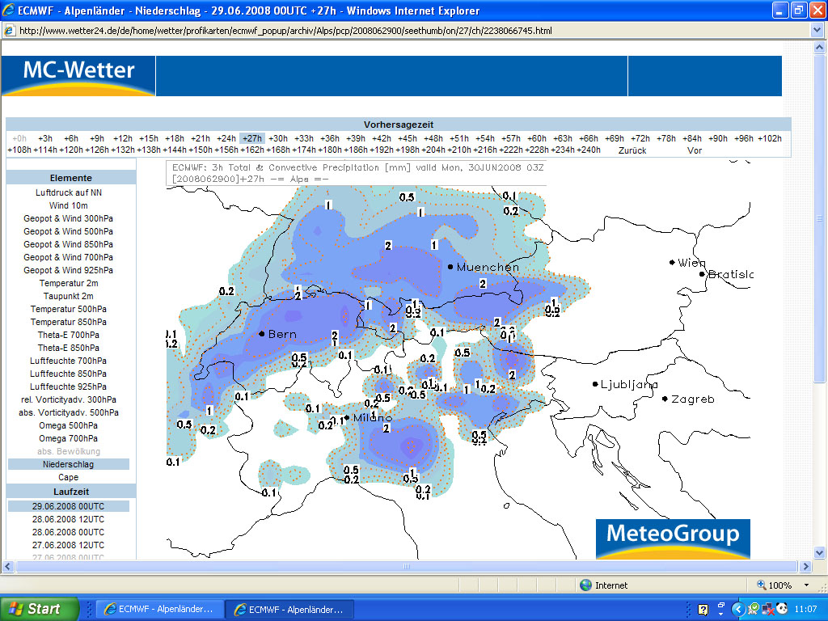Image resolution: width=828 pixels, height=621 pixels.
Task: Click the horizontal scrollbar track
Action: click(x=404, y=567)
